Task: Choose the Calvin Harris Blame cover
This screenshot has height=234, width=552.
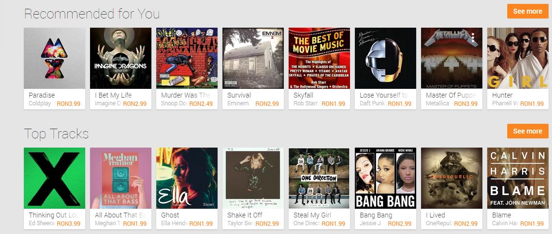Action: coord(518,178)
